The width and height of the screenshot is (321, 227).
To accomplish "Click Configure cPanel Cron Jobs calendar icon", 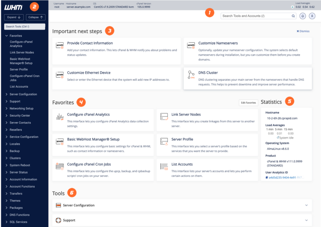I will pos(60,166).
